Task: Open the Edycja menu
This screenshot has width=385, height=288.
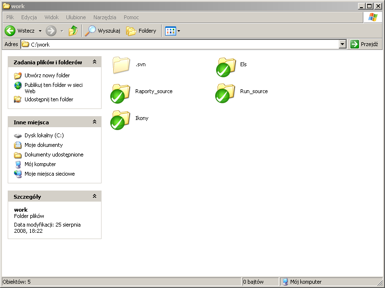Action: pos(29,17)
